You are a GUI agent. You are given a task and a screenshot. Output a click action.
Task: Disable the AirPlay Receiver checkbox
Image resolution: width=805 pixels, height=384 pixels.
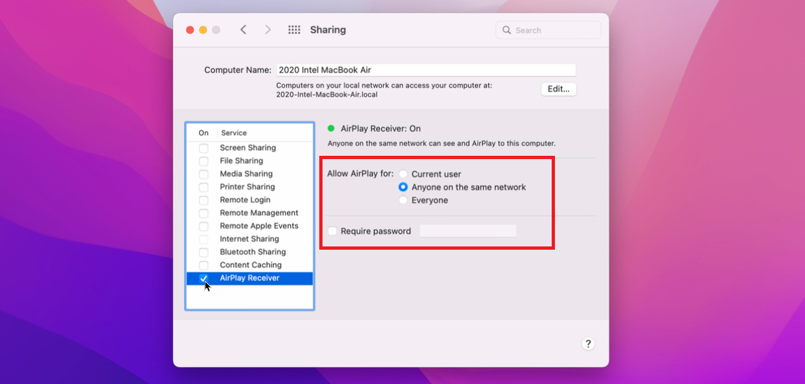pyautogui.click(x=203, y=278)
